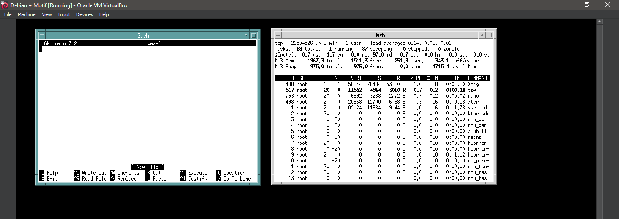Select the bold top process row PID 517
The width and height of the screenshot is (619, 219).
(x=382, y=90)
